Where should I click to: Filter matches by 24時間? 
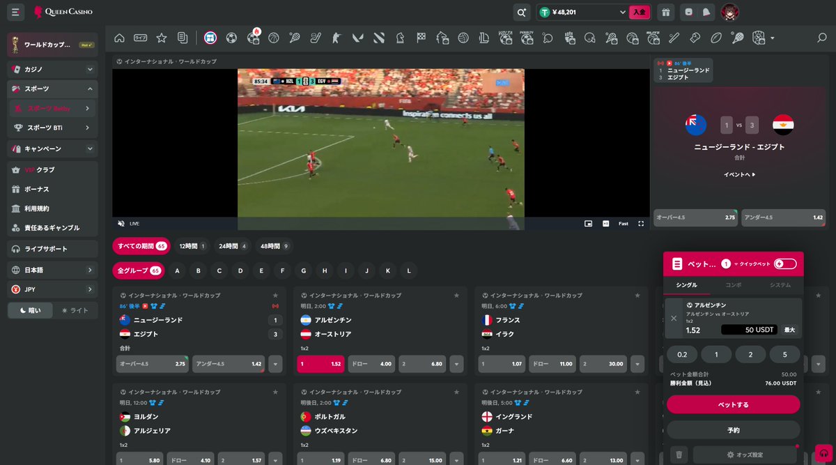click(x=233, y=246)
